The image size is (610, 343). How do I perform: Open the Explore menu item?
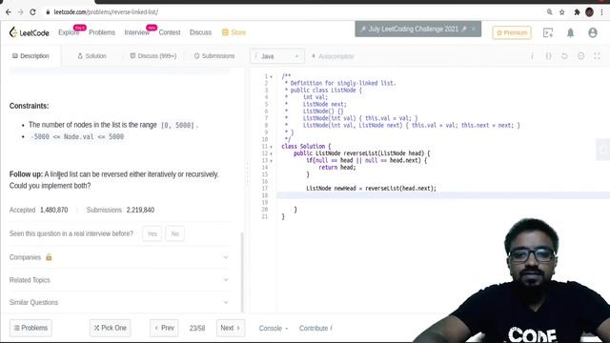[69, 32]
